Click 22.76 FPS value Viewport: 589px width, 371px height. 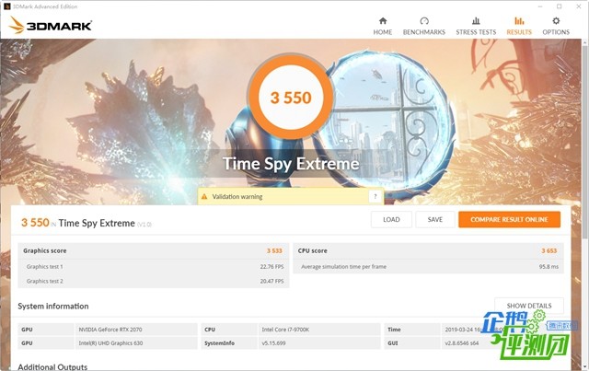tap(272, 266)
